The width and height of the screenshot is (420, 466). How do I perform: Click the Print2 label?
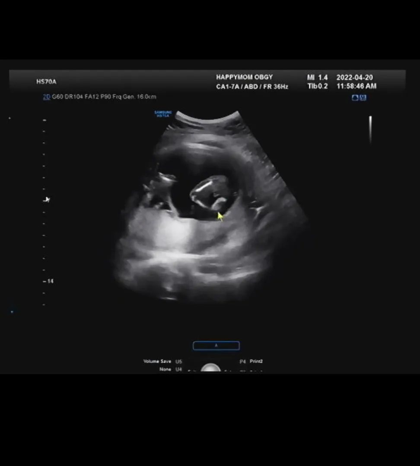pyautogui.click(x=256, y=362)
